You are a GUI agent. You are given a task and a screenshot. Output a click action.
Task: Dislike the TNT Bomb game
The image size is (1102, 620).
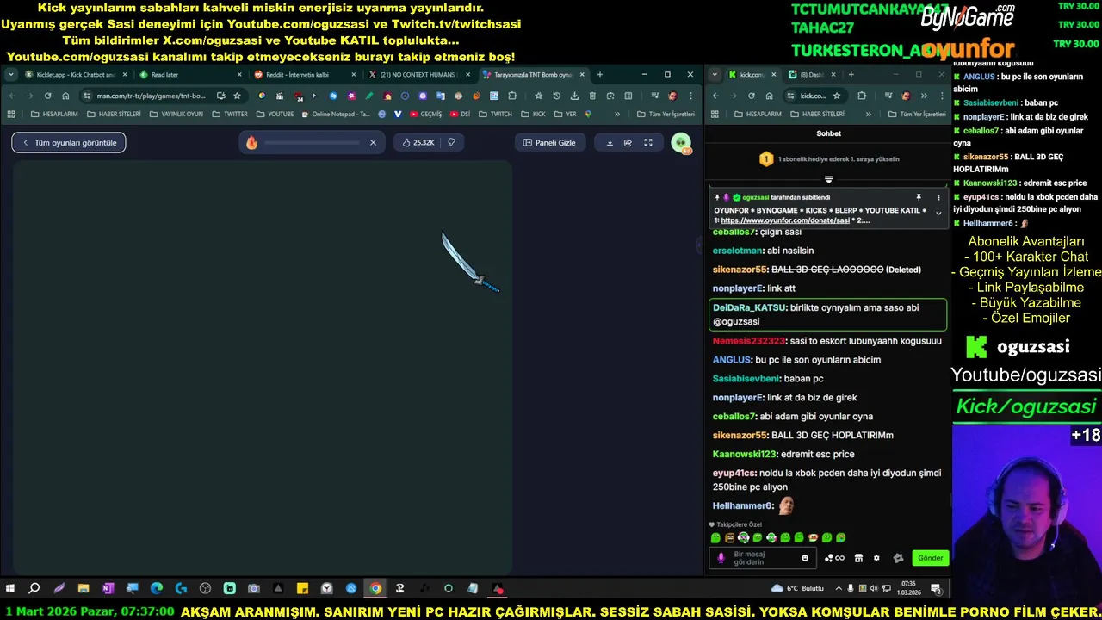click(x=451, y=143)
